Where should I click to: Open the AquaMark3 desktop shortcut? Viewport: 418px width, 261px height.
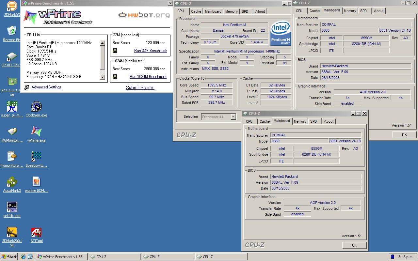coord(12,184)
